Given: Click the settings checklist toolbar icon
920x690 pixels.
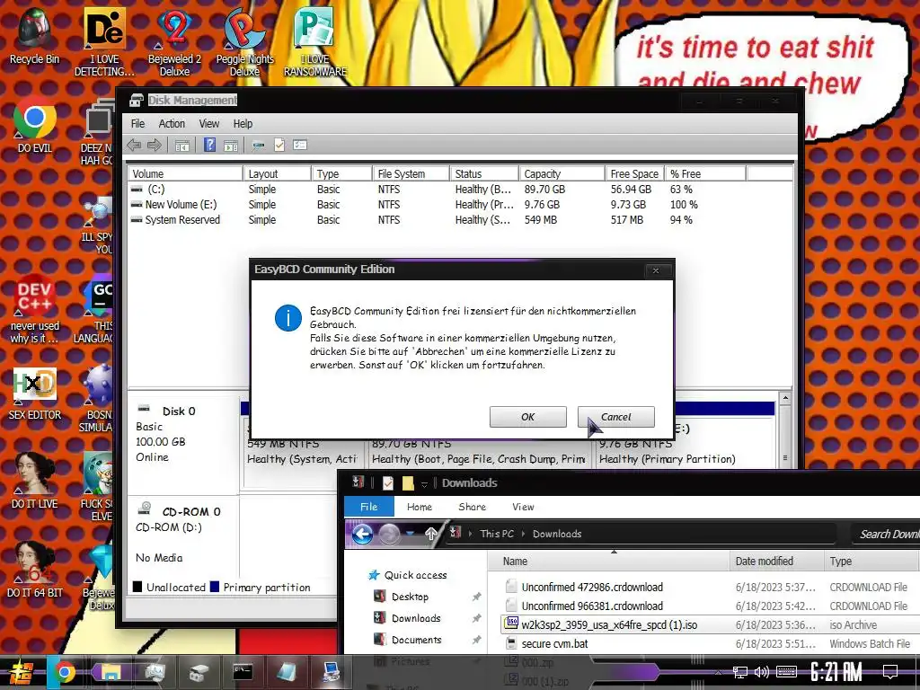Looking at the screenshot, I should [300, 145].
